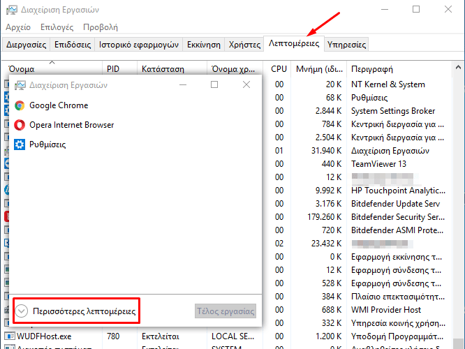Open the Αρχείο menu
465x349 pixels.
pos(18,27)
